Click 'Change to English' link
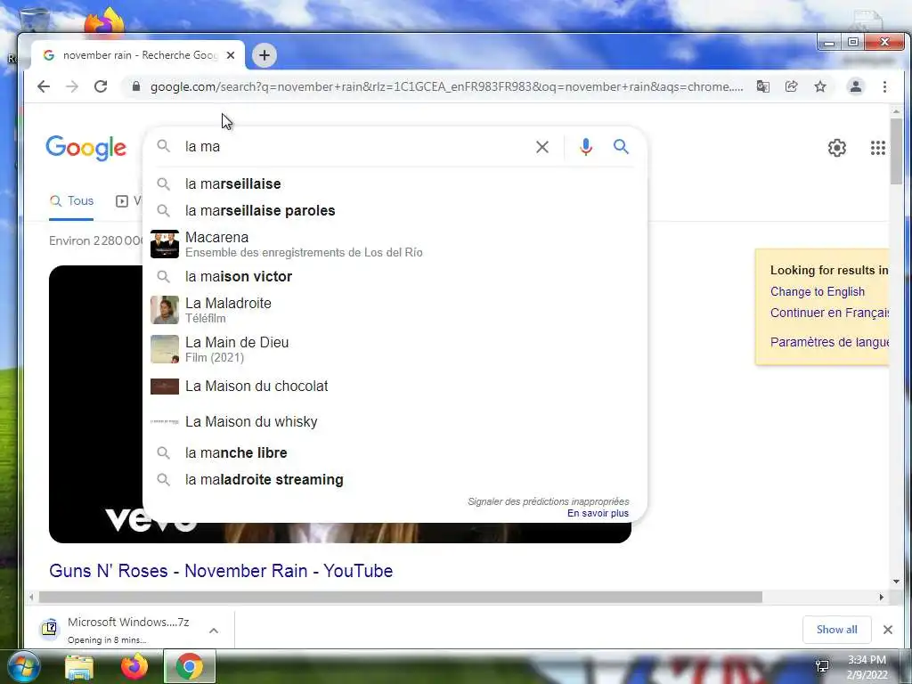The image size is (912, 684). pyautogui.click(x=818, y=291)
